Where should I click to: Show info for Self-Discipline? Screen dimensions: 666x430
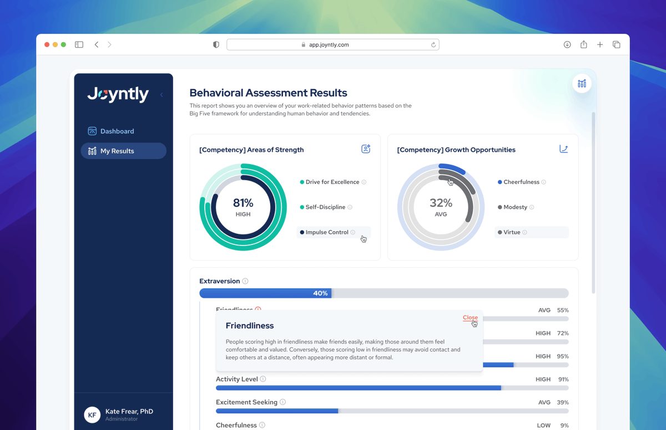click(x=350, y=207)
